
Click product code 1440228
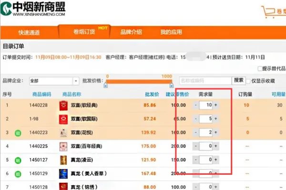39,105
